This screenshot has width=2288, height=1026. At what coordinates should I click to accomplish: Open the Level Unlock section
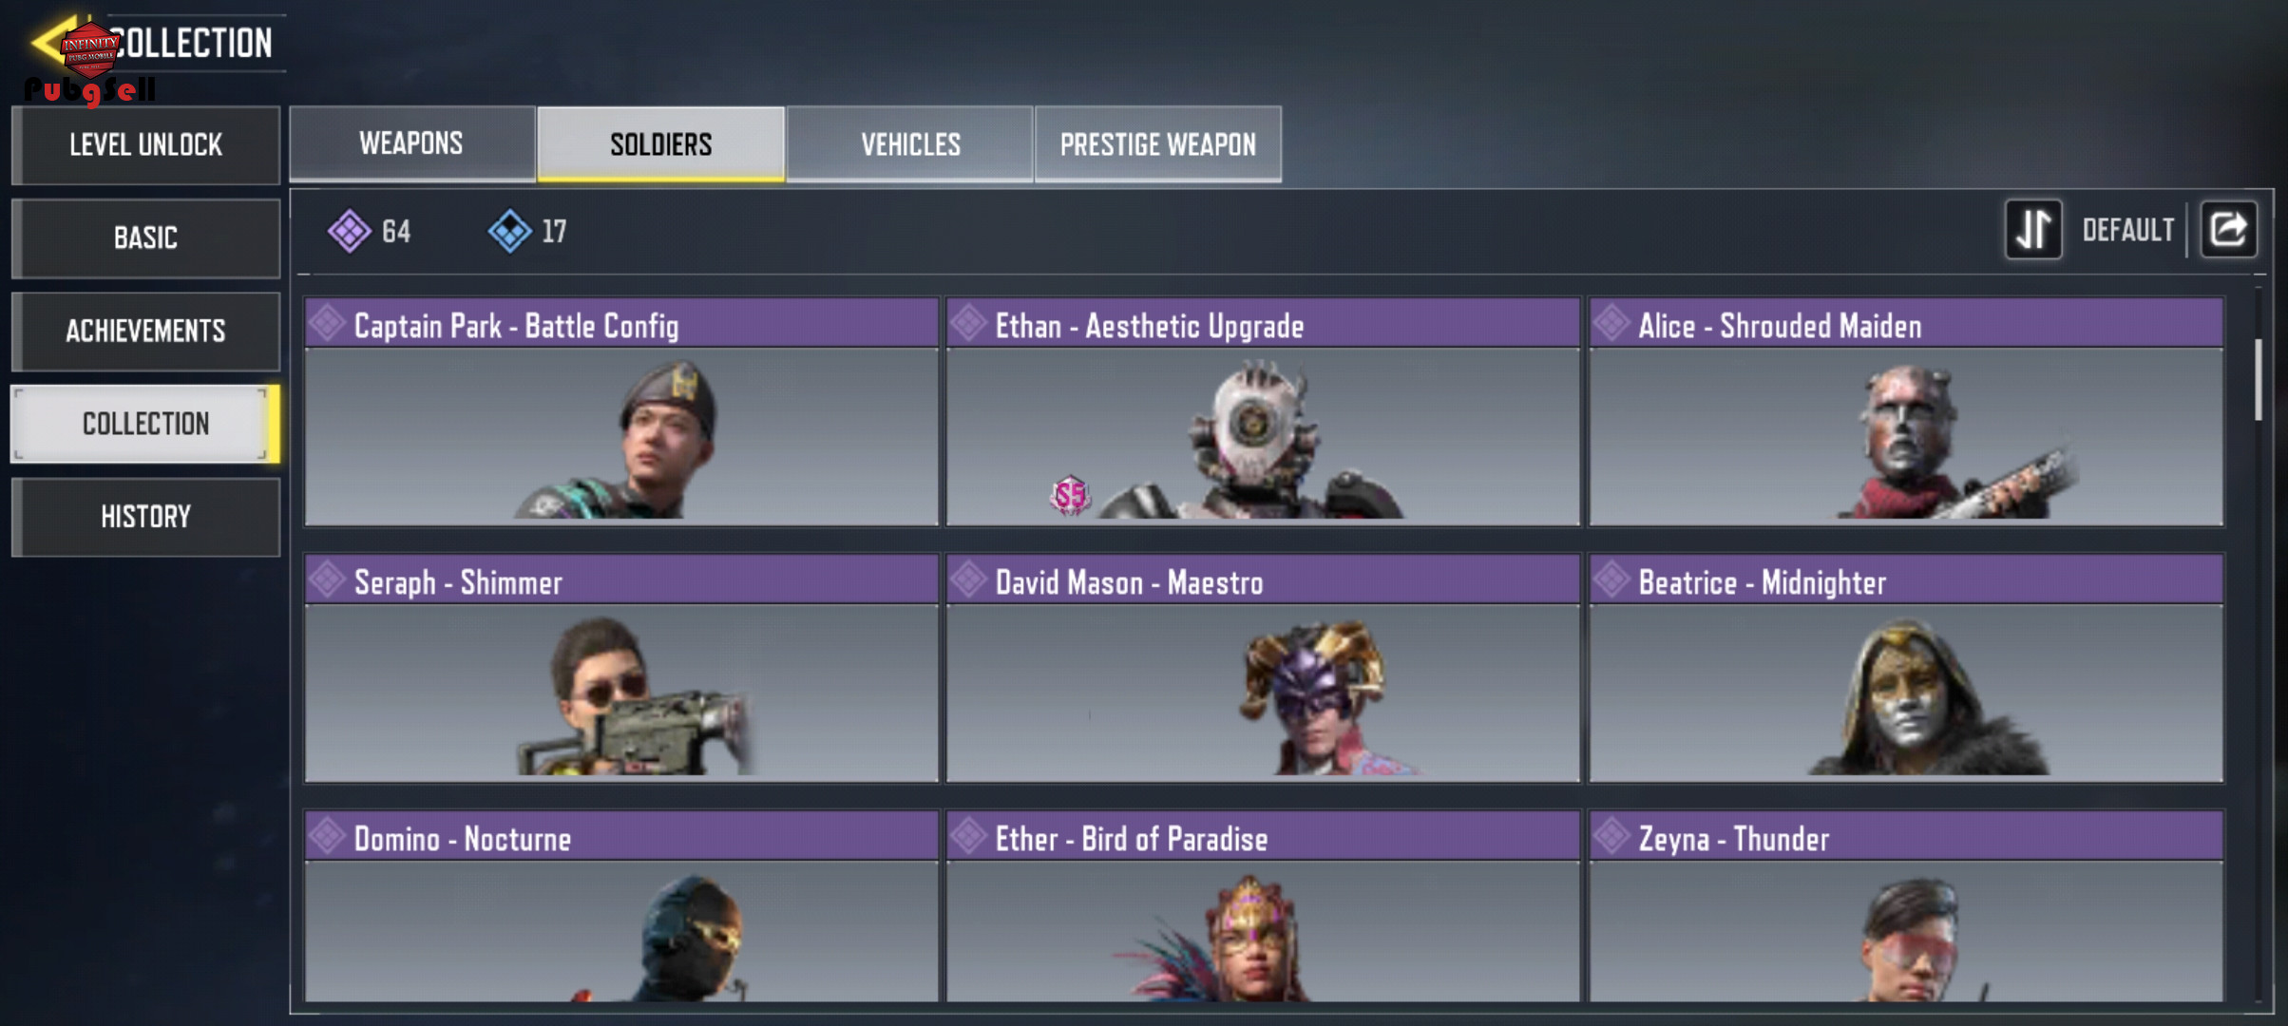pyautogui.click(x=145, y=144)
